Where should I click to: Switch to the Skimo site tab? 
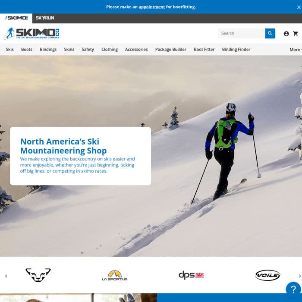click(x=16, y=18)
